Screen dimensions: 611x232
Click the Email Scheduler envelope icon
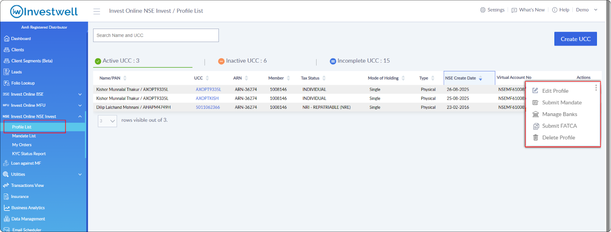(x=6, y=230)
